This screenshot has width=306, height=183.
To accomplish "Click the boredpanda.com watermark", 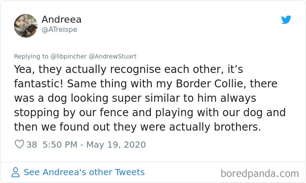I will (x=260, y=173).
